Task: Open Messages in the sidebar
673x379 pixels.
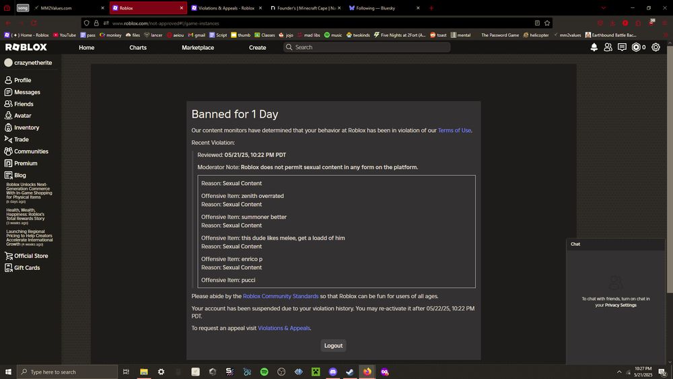Action: (x=22, y=92)
